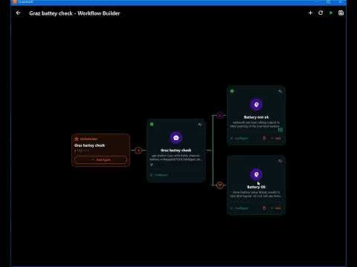Add a new node with plus icon

(310, 13)
